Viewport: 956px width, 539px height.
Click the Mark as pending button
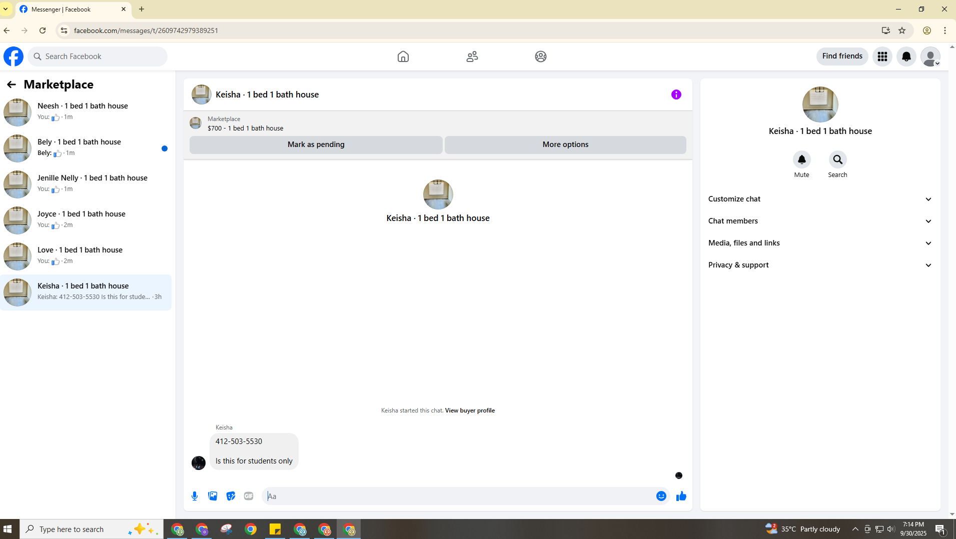click(316, 144)
